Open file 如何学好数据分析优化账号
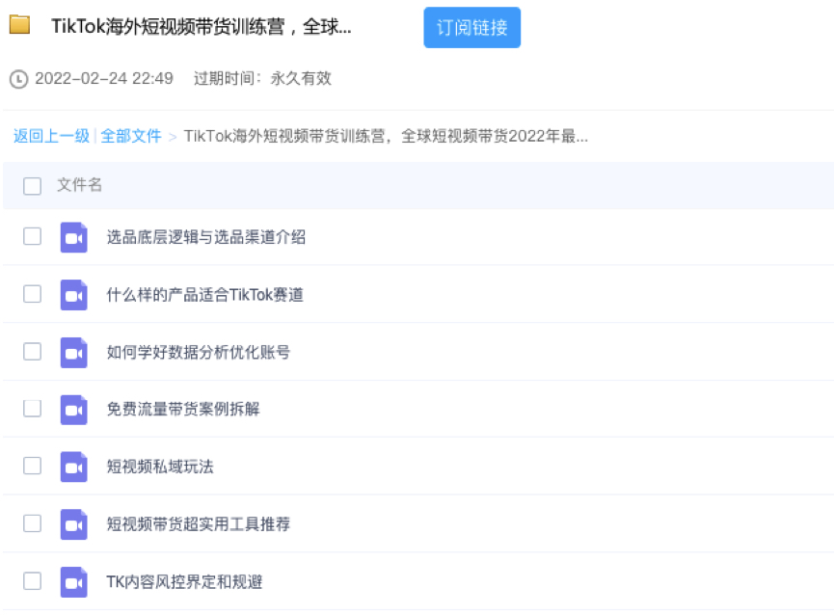The height and width of the screenshot is (615, 834). pyautogui.click(x=199, y=353)
